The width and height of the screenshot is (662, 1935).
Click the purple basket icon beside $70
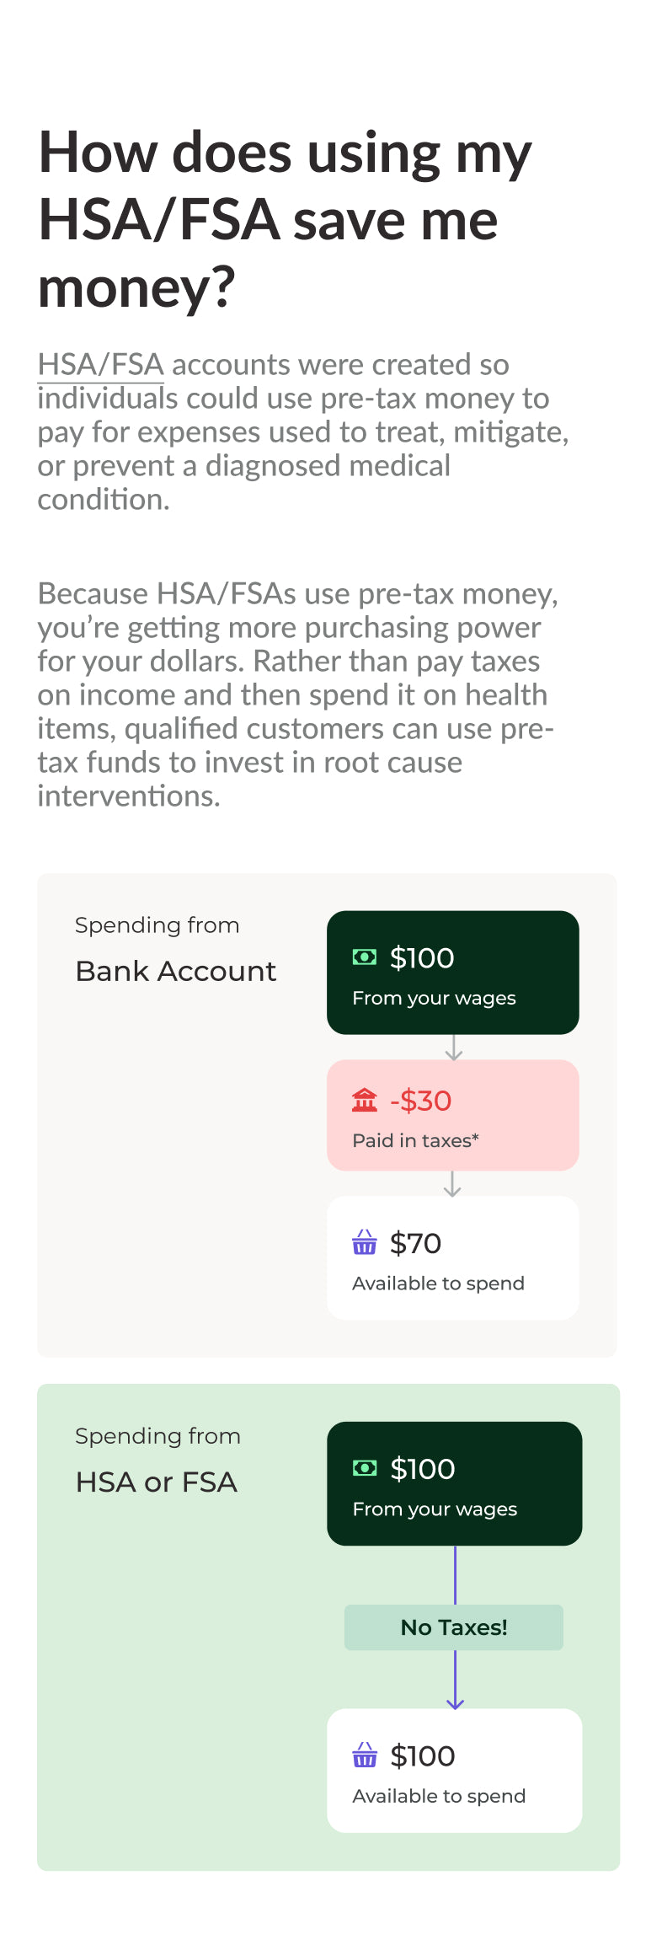click(x=365, y=1242)
